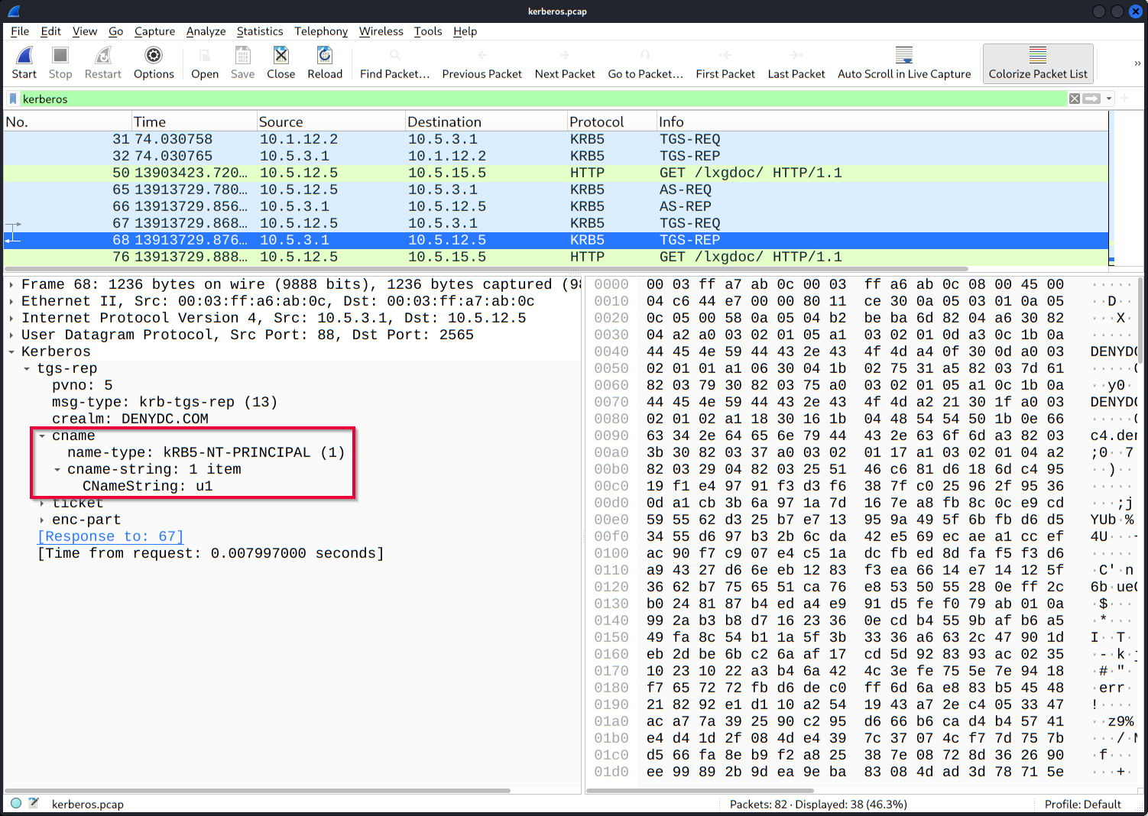Clear the display filter with X icon
This screenshot has width=1148, height=816.
pos(1075,99)
